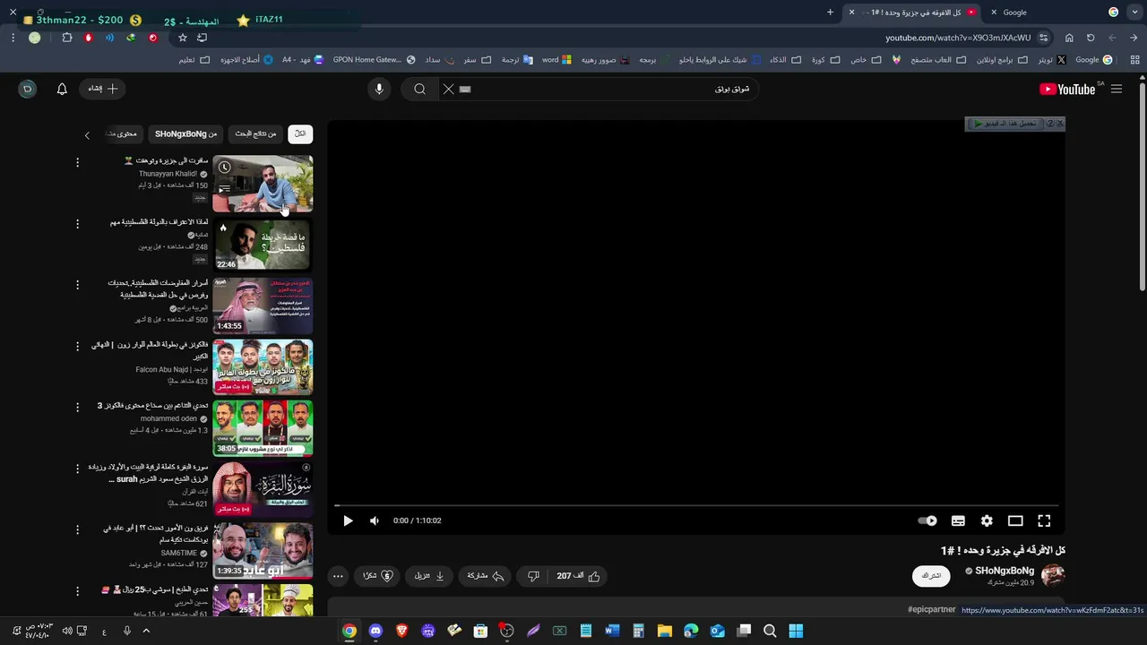Open more actions ellipsis beside the thanks button

pyautogui.click(x=338, y=576)
